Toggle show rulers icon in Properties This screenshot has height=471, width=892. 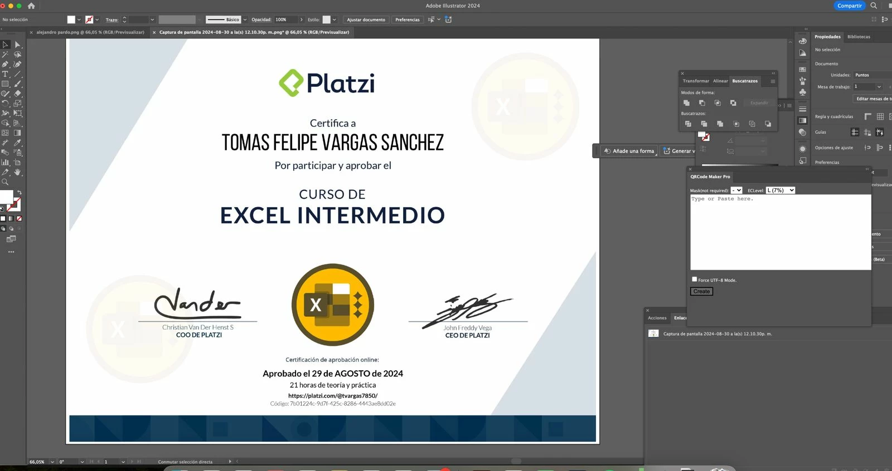pyautogui.click(x=867, y=116)
